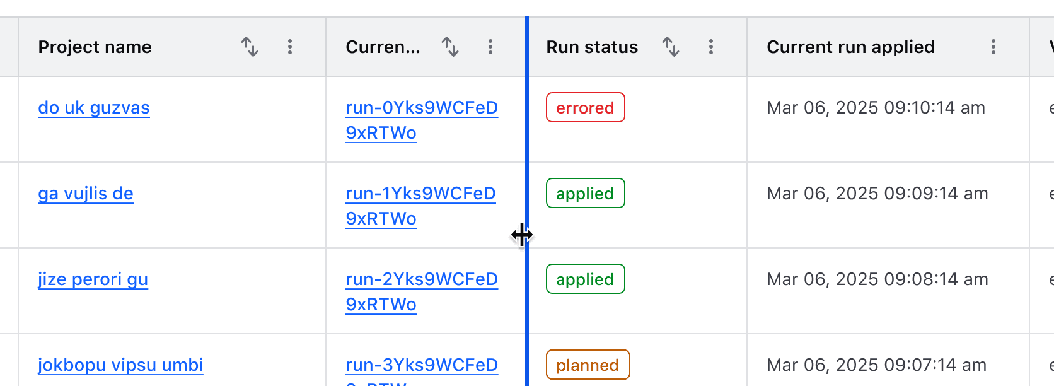1054x386 pixels.
Task: Open project ga vujlis de
Action: pos(86,193)
